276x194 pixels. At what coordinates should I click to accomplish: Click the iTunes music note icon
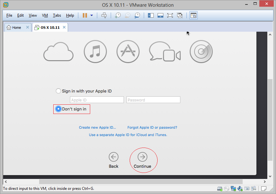tap(95, 52)
